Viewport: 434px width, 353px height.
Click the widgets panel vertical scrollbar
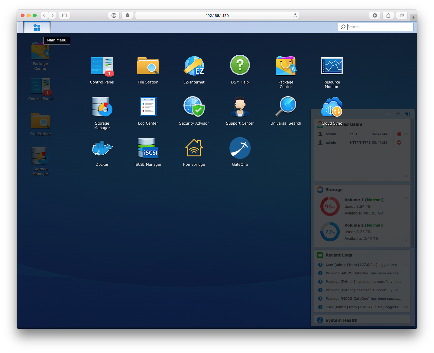412,183
